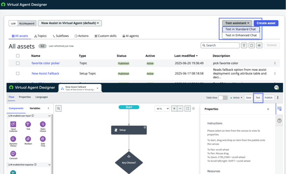286x174 pixels.
Task: Select the Text user input component
Action: point(28,126)
